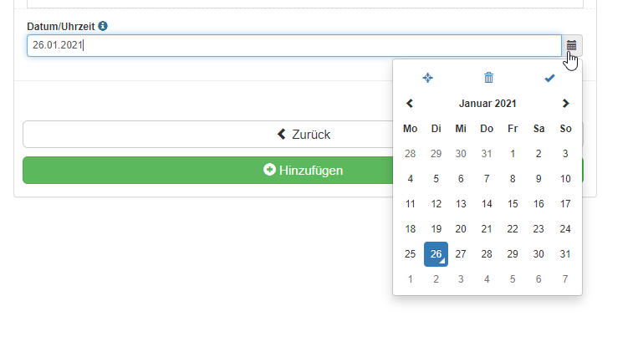This screenshot has width=638, height=337.
Task: Open month selection via 'Januar 2021' header
Action: pyautogui.click(x=487, y=104)
